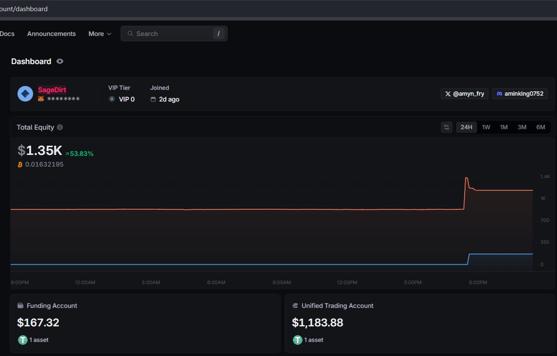Viewport: 557px width, 356px height.
Task: Click the MetaMask fox wallet icon
Action: click(41, 99)
